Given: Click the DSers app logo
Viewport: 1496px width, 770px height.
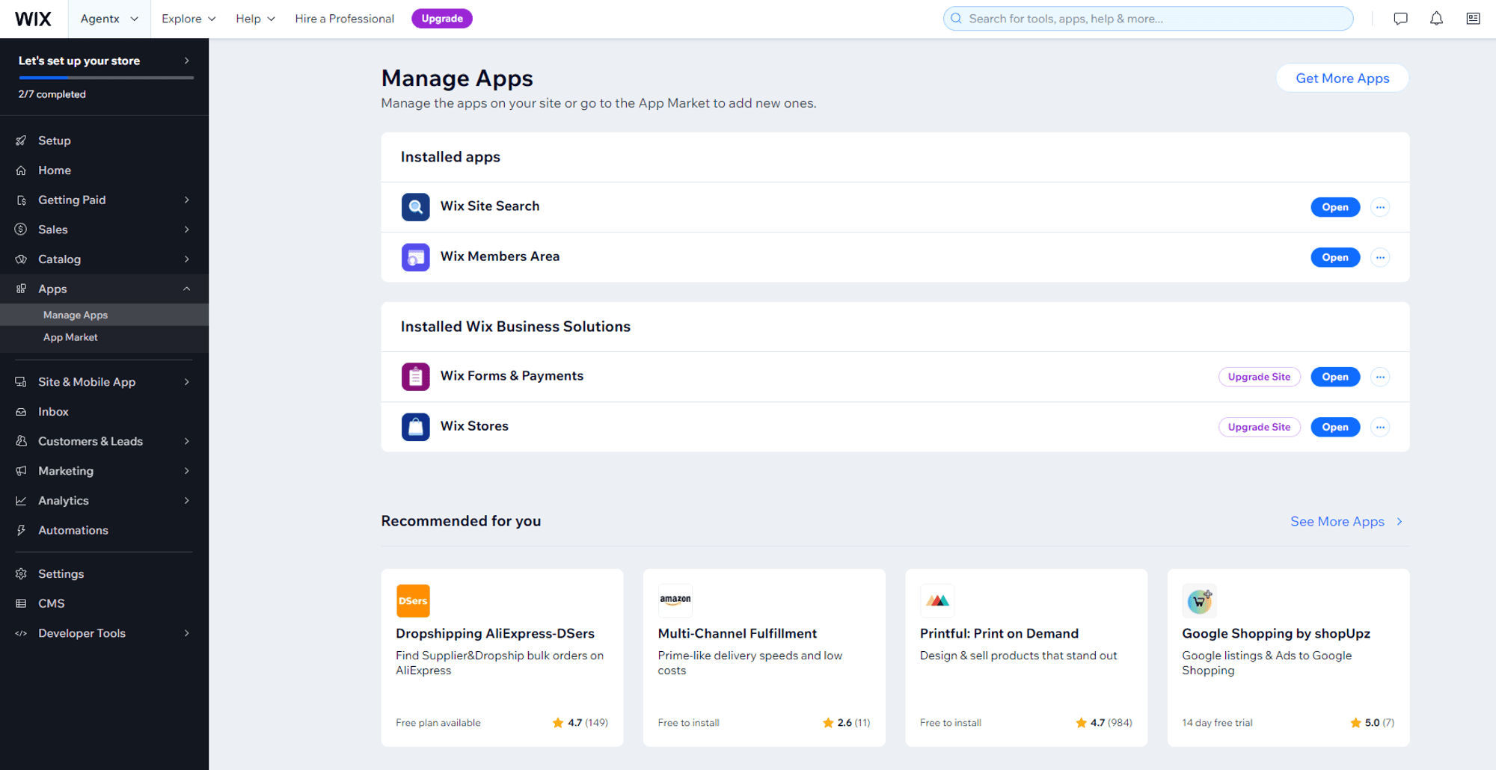Looking at the screenshot, I should click(x=413, y=600).
